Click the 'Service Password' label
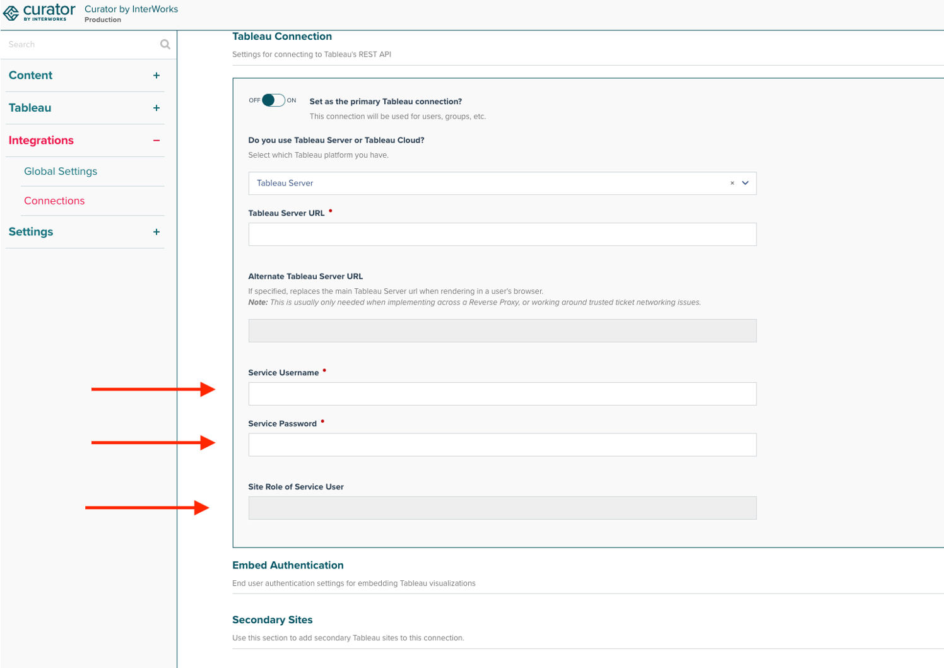 [x=283, y=424]
